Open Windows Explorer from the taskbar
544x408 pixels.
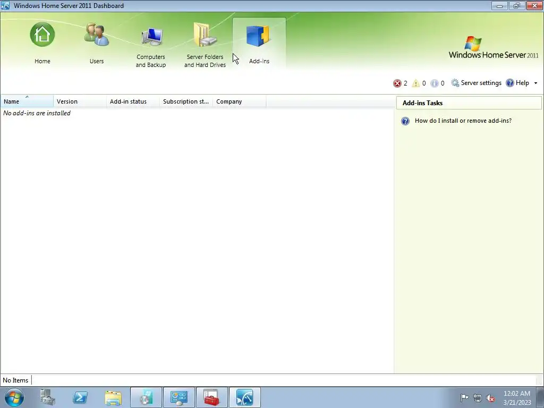point(113,397)
